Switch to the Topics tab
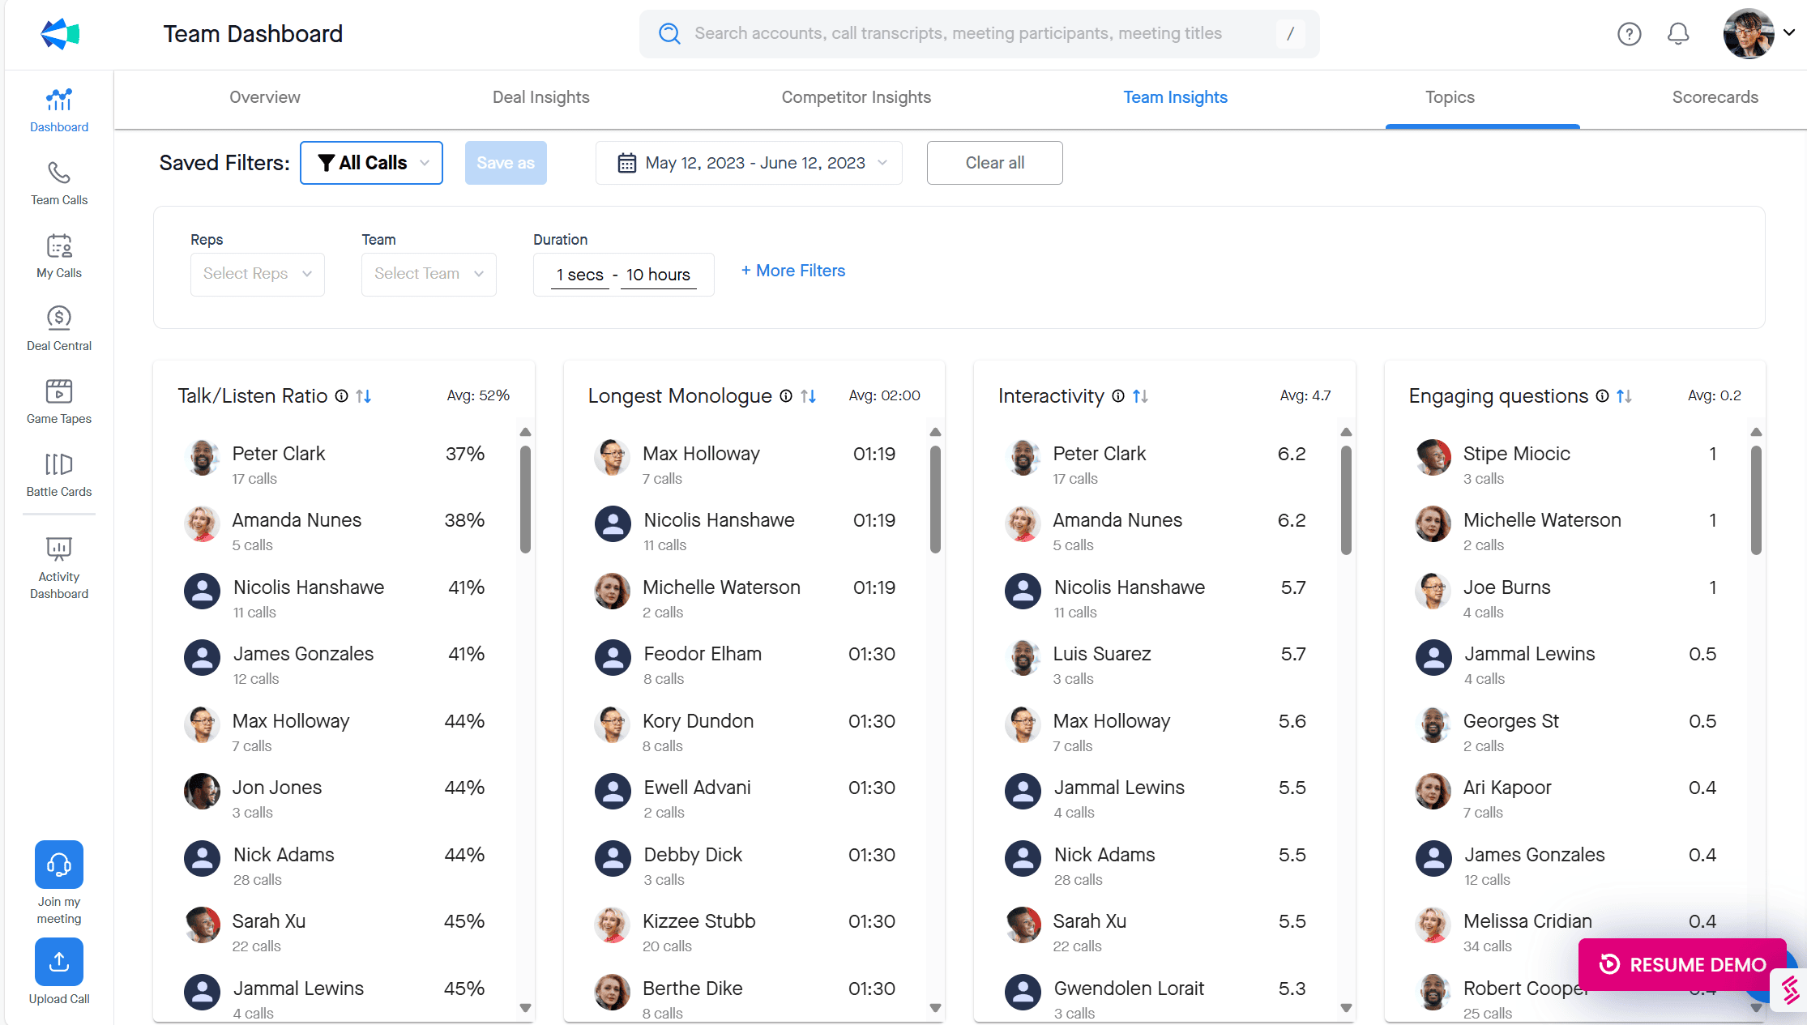Screen dimensions: 1807x1025 (1450, 97)
